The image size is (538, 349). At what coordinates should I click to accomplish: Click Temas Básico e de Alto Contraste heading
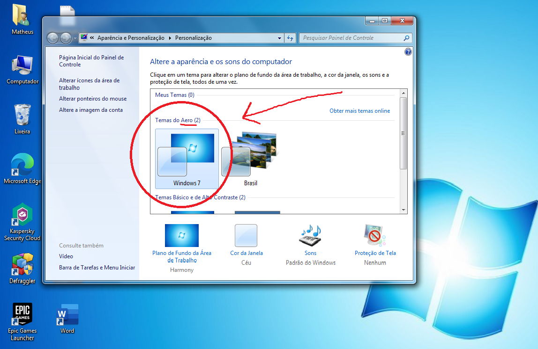201,197
